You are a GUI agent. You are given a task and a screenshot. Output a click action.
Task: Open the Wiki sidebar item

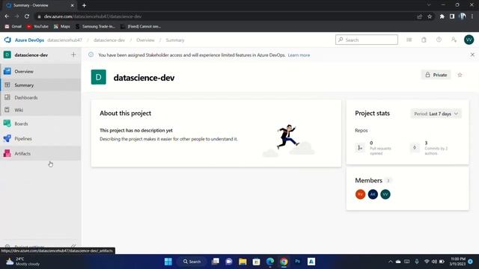[x=40, y=110]
